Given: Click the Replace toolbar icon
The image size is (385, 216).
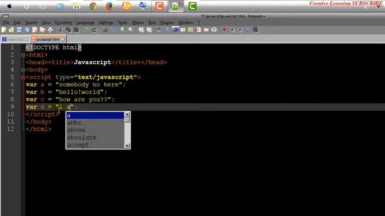Looking at the screenshot, I should pos(113,30).
